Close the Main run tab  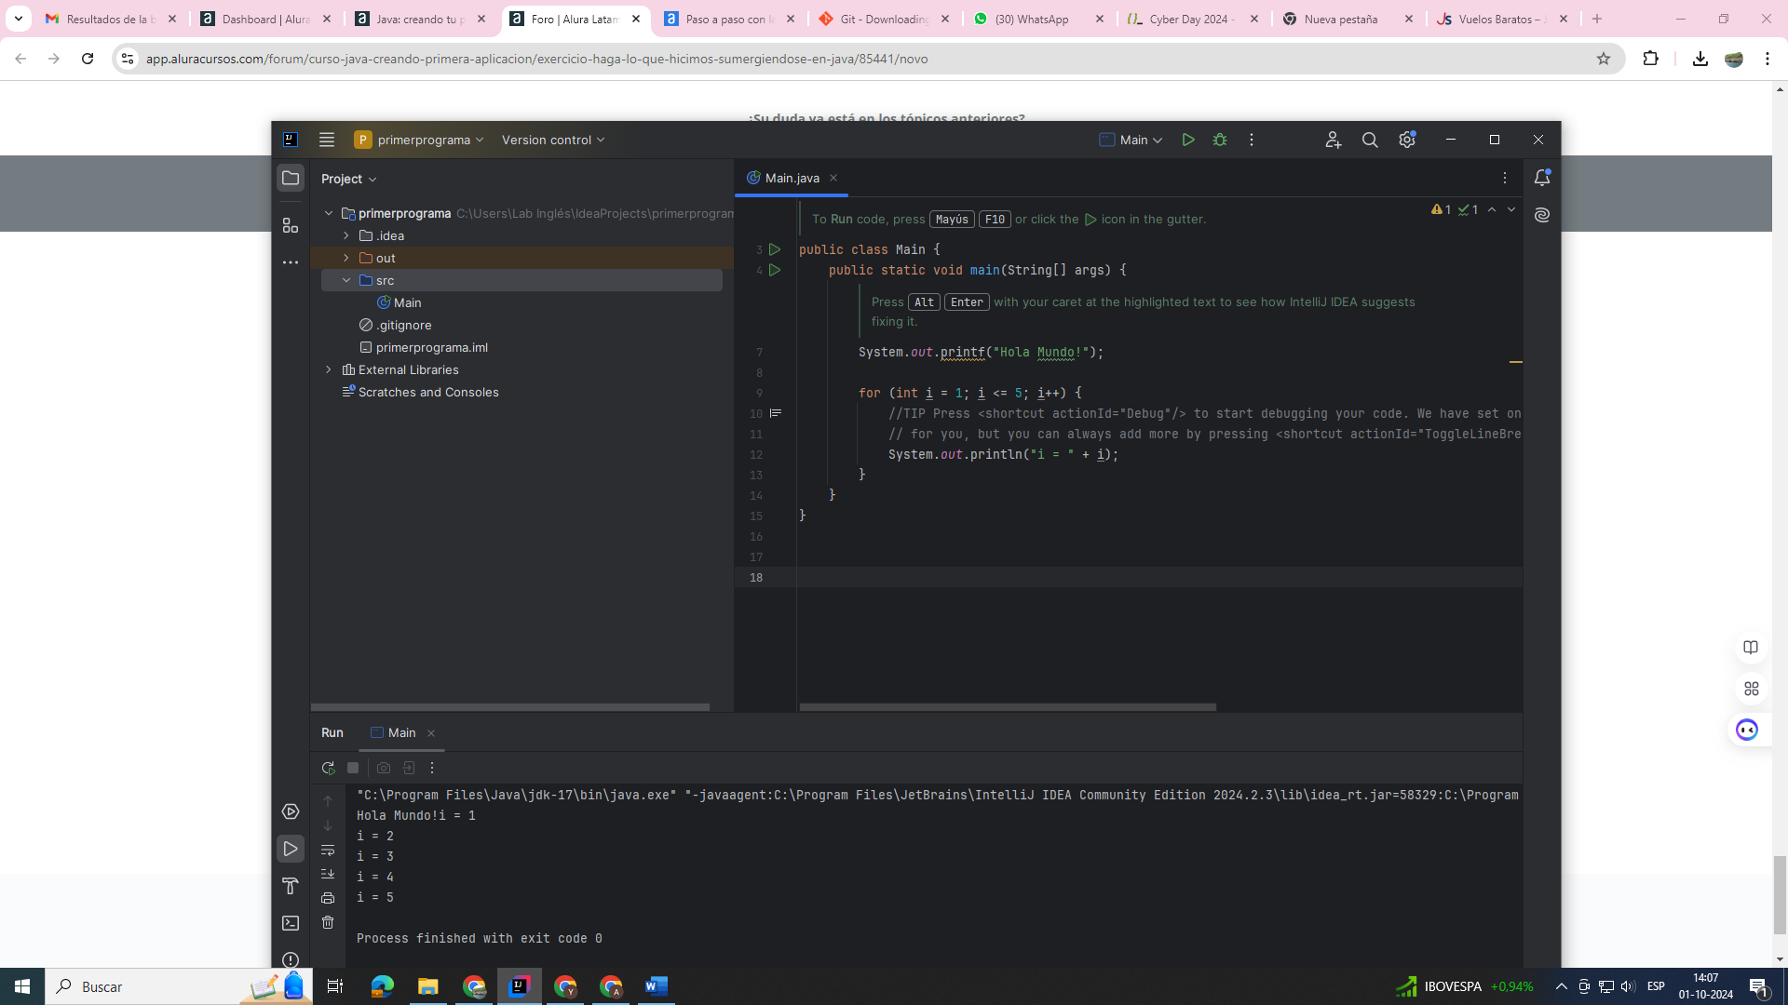[x=431, y=733]
